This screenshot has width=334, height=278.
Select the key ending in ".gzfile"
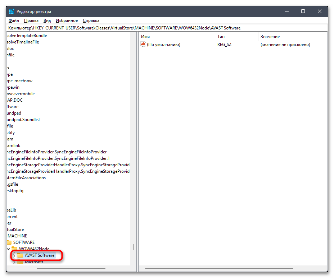point(12,184)
